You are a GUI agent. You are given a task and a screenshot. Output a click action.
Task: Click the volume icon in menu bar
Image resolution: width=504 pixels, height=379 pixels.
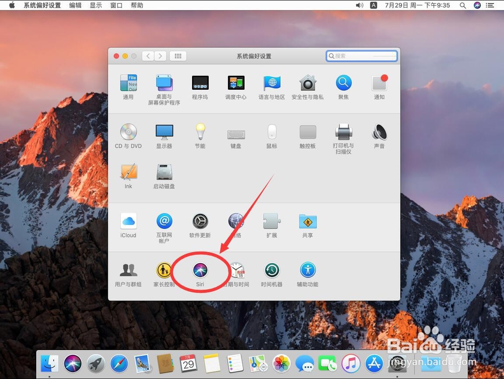click(360, 5)
